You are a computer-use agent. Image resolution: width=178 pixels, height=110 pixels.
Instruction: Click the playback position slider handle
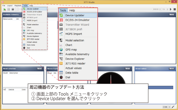pyautogui.click(x=18, y=9)
